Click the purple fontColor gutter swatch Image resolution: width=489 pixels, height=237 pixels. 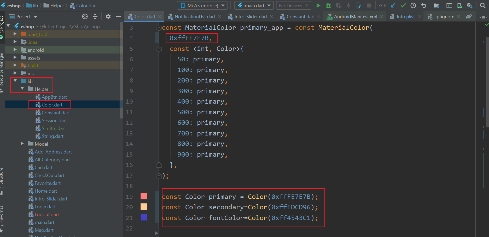[144, 217]
